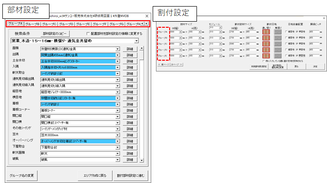Toggle 配置部材を部材設定の情報に変更する checkbox
Viewport: 327px width, 183px height.
[88, 33]
